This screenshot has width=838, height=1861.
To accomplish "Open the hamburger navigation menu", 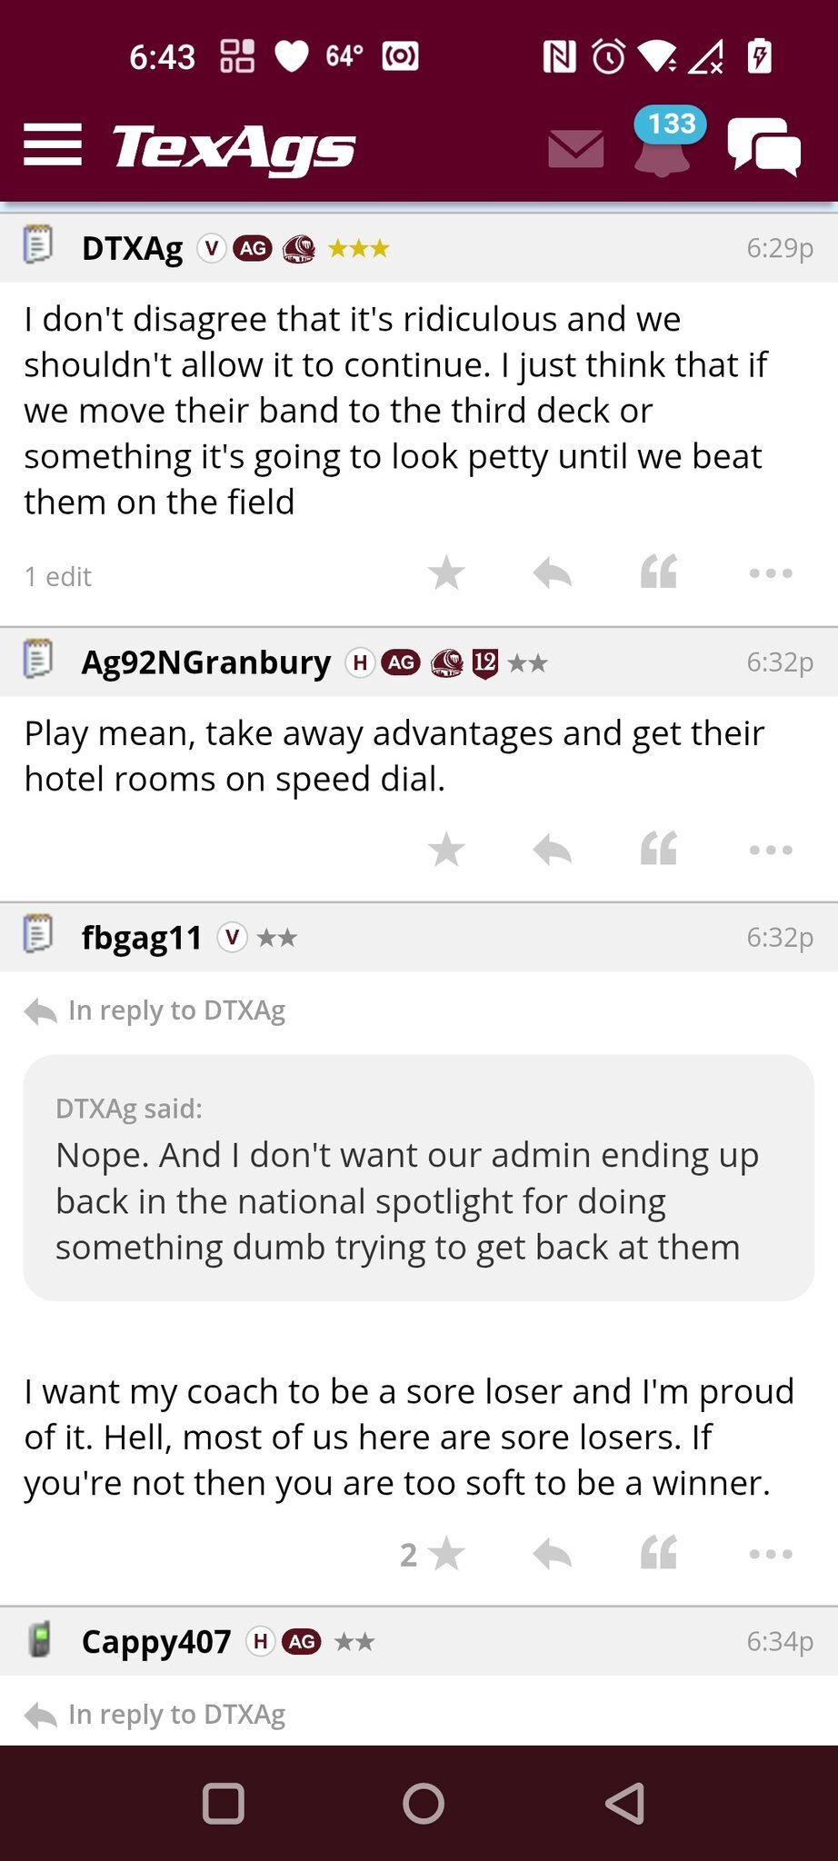I will pyautogui.click(x=53, y=145).
